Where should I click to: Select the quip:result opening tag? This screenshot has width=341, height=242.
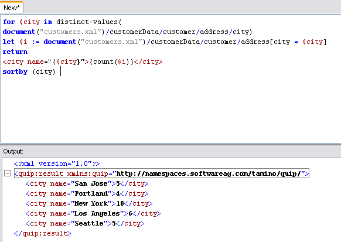coord(162,173)
